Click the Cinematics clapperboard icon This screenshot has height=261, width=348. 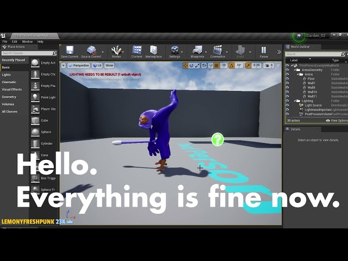[x=217, y=50]
